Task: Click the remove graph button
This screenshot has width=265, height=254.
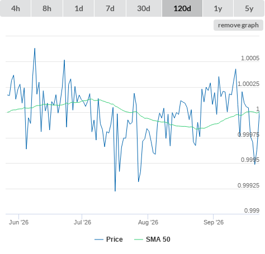Action: (238, 25)
